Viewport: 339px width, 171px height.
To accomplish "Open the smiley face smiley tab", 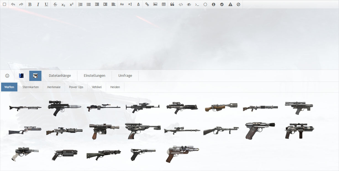I will coord(7,76).
